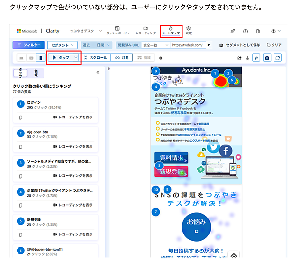Switch to スクロール heatmap view
292x268 pixels.
pos(95,57)
